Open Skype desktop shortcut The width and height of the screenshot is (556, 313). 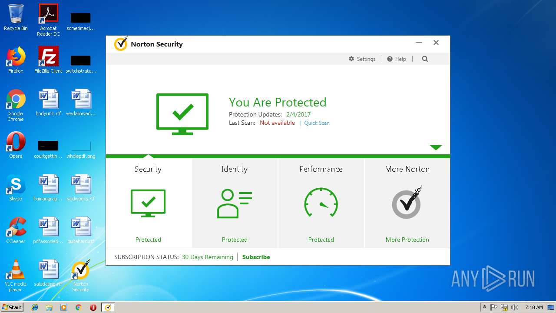16,188
